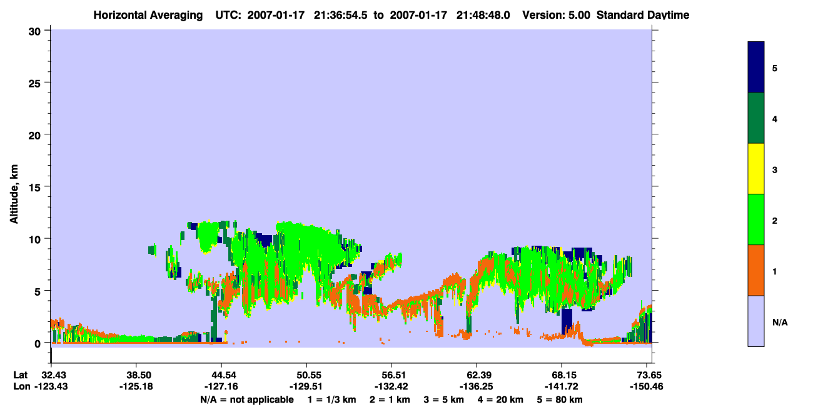Click the '4 = 20 km' legend text
This screenshot has width=813, height=417.
501,399
